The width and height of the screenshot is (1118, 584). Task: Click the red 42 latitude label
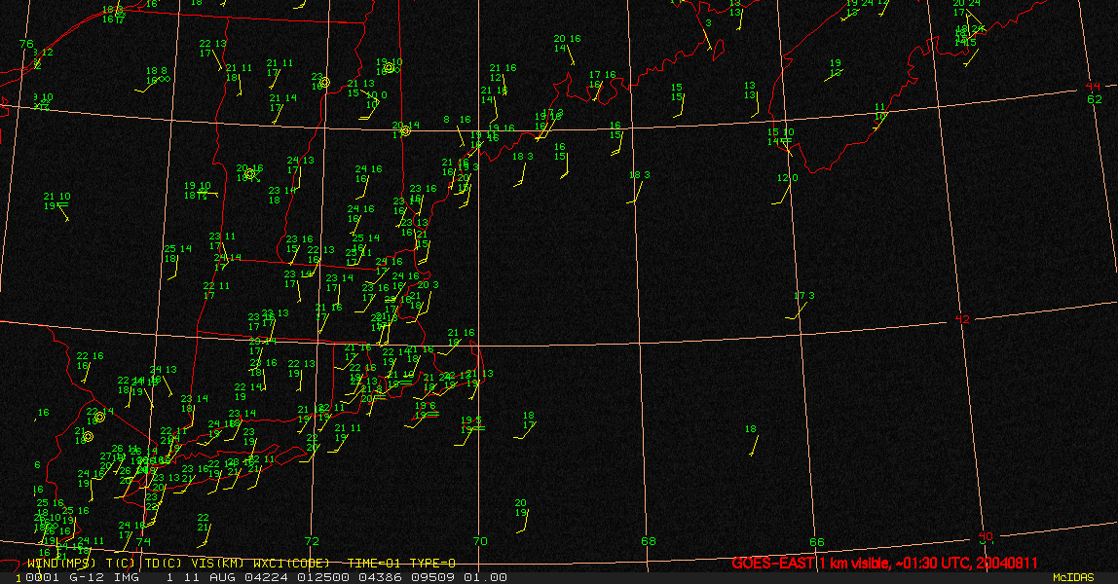[x=962, y=319]
